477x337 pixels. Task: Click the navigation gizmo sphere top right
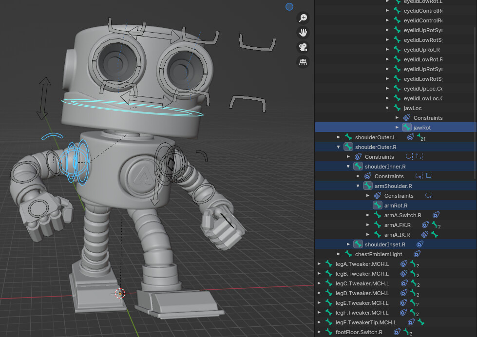tap(289, 6)
